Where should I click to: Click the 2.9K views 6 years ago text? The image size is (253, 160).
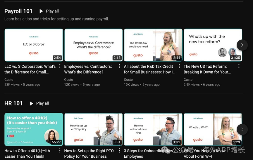pyautogui.click(x=202, y=85)
